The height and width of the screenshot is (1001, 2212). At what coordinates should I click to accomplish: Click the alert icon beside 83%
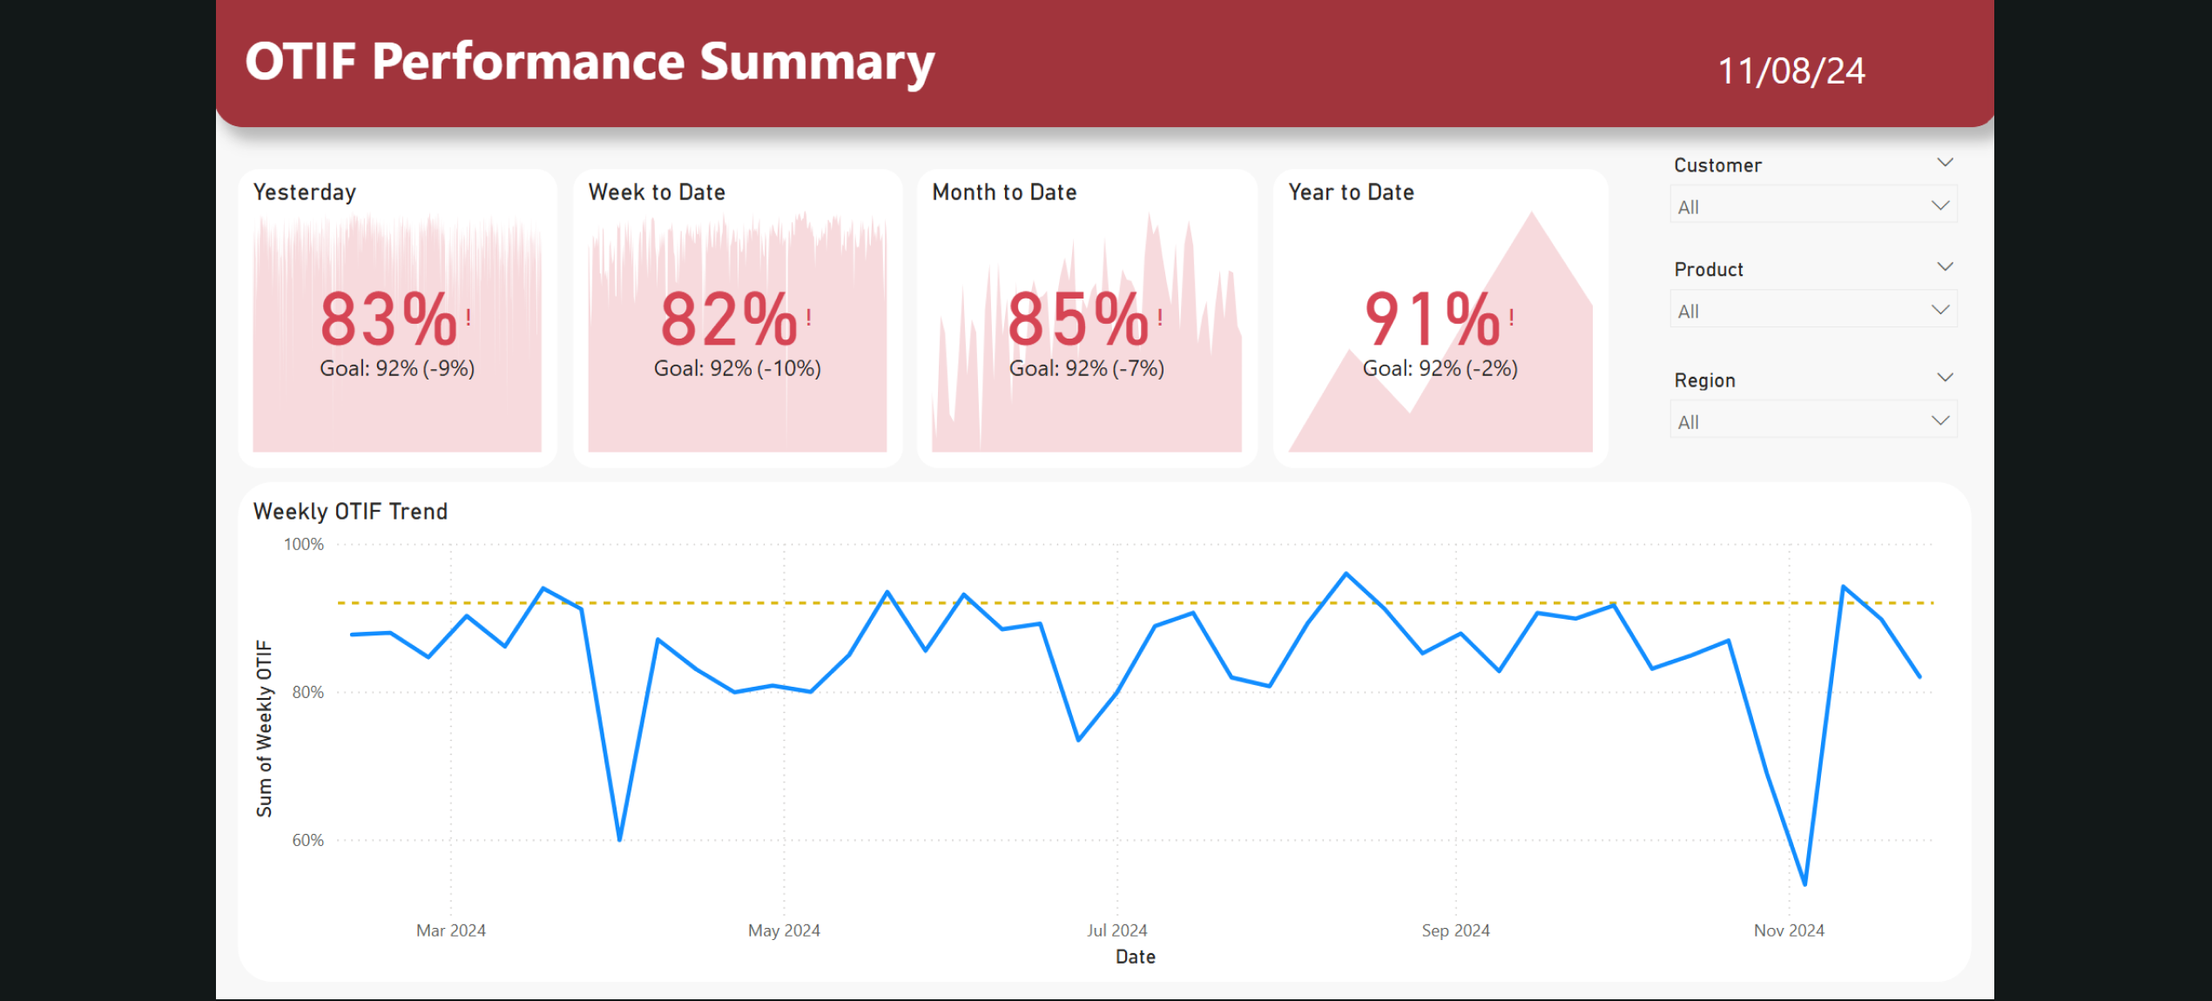(x=469, y=317)
